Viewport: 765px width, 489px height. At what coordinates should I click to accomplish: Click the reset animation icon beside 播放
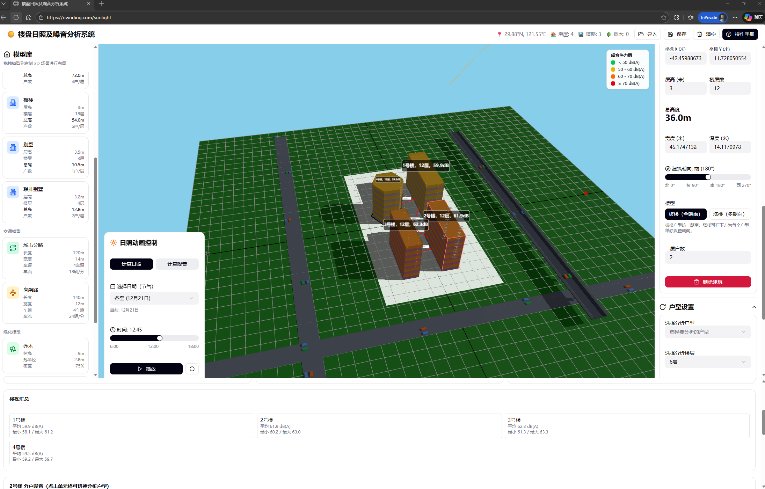click(192, 369)
